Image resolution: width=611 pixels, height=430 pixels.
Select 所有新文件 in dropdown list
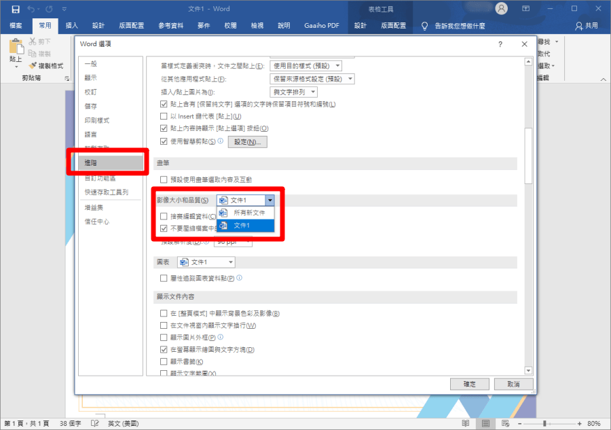[x=246, y=213]
